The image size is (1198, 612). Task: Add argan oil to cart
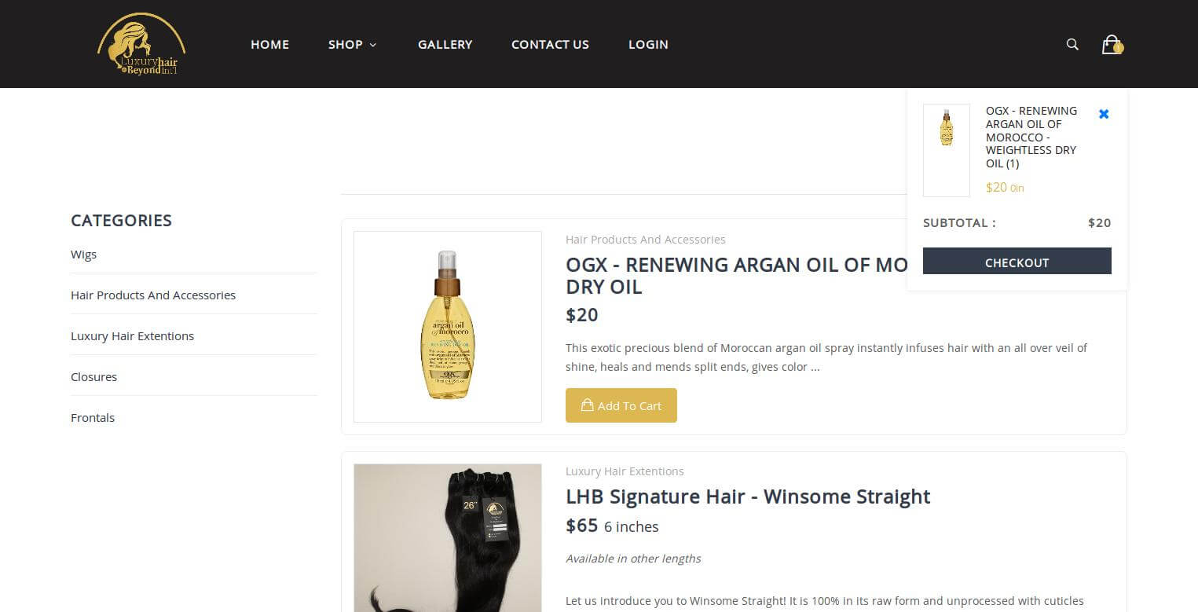coord(621,405)
